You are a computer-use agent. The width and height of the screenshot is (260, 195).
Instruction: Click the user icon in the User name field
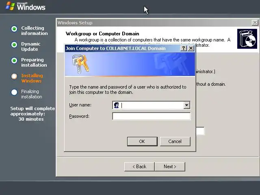(x=117, y=105)
